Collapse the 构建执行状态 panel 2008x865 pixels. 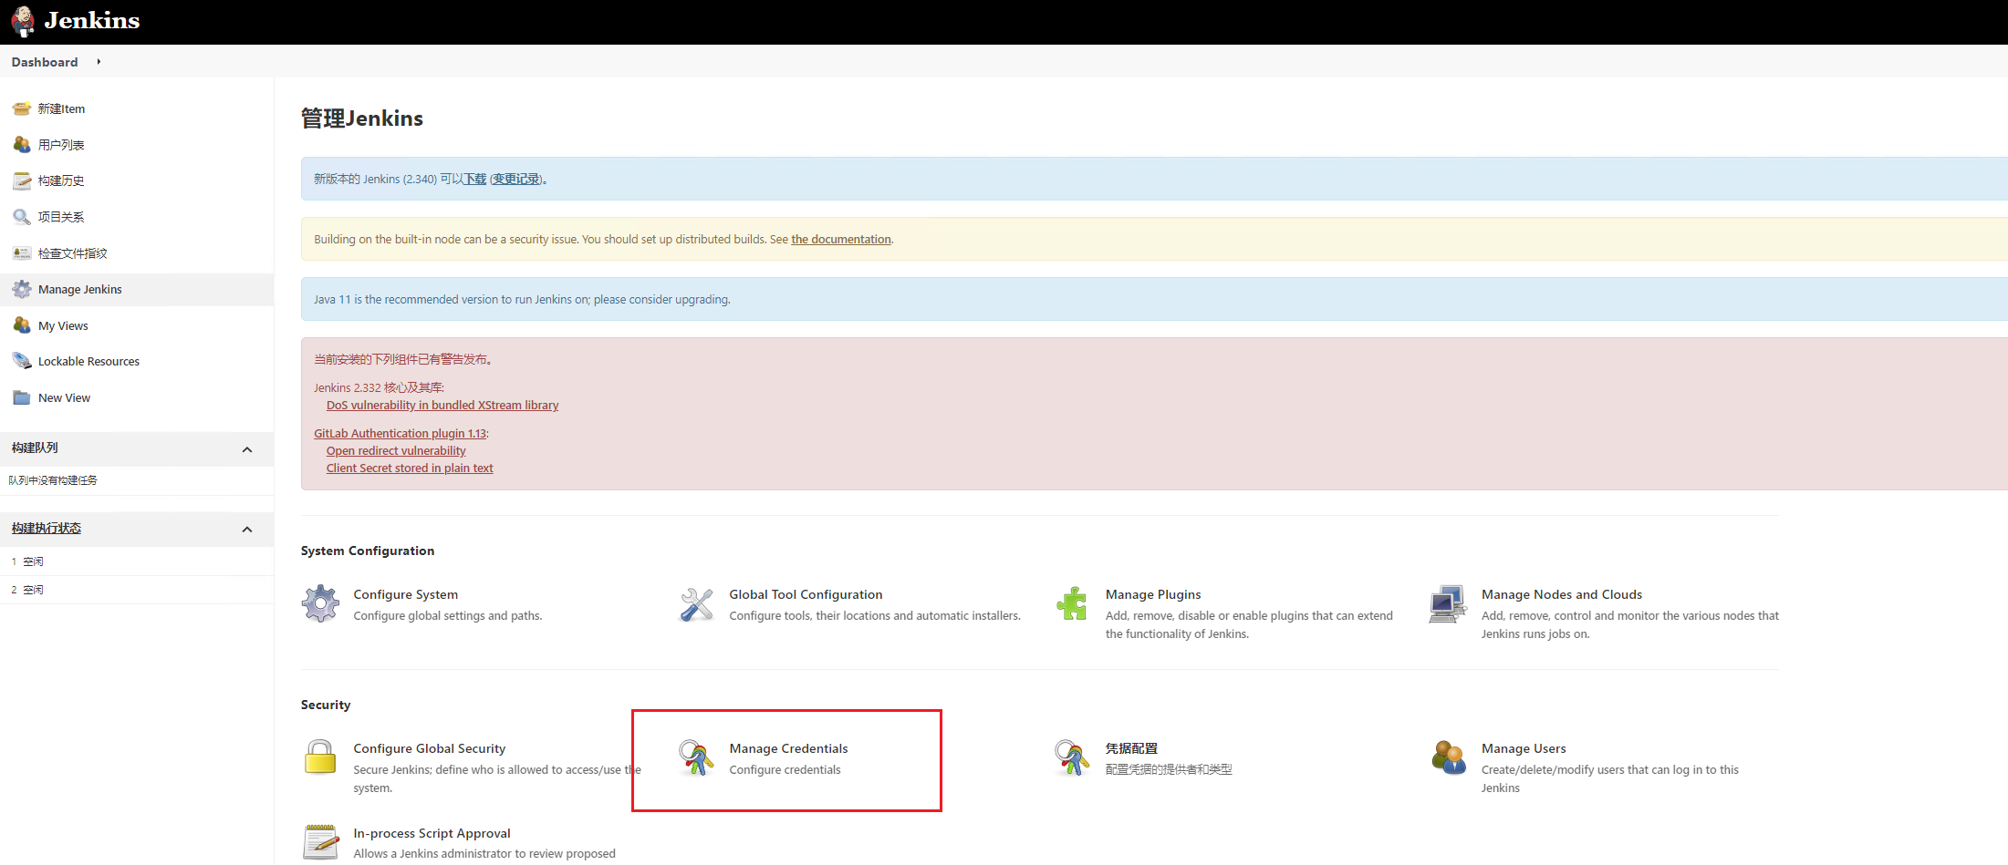[246, 530]
